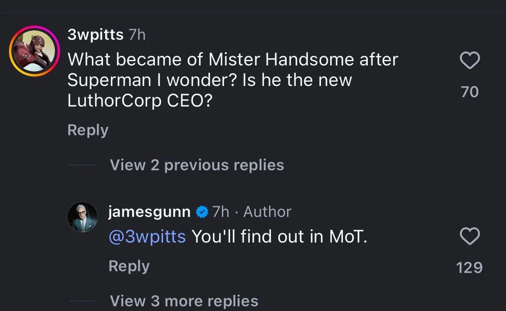506x311 pixels.
Task: Reply to jamesgunn's comment
Action: point(129,266)
